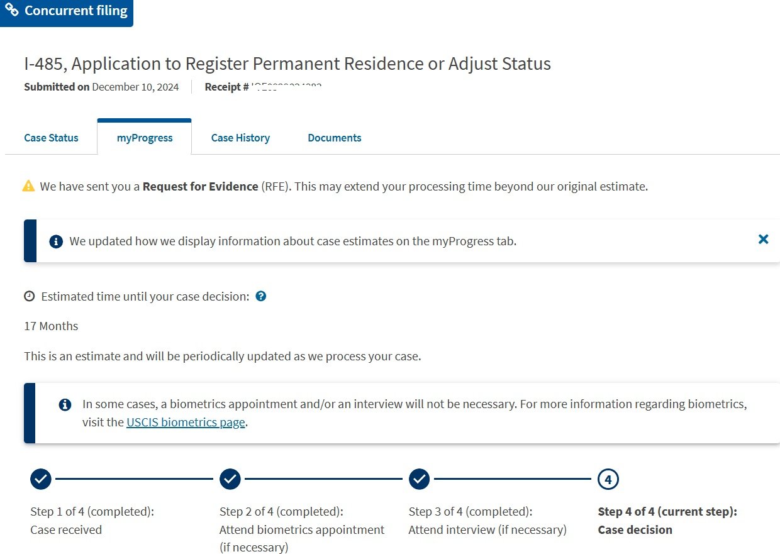Click the yellow RFE warning triangle icon
This screenshot has height=554, width=780.
tap(28, 186)
